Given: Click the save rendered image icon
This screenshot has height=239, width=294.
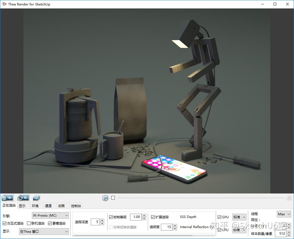Looking at the screenshot, I should click(x=7, y=198).
